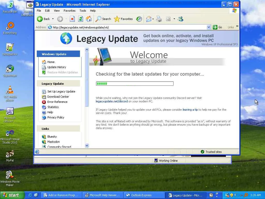The image size is (265, 199).
Task: Click the Legacy Update globe logo
Action: [66, 38]
